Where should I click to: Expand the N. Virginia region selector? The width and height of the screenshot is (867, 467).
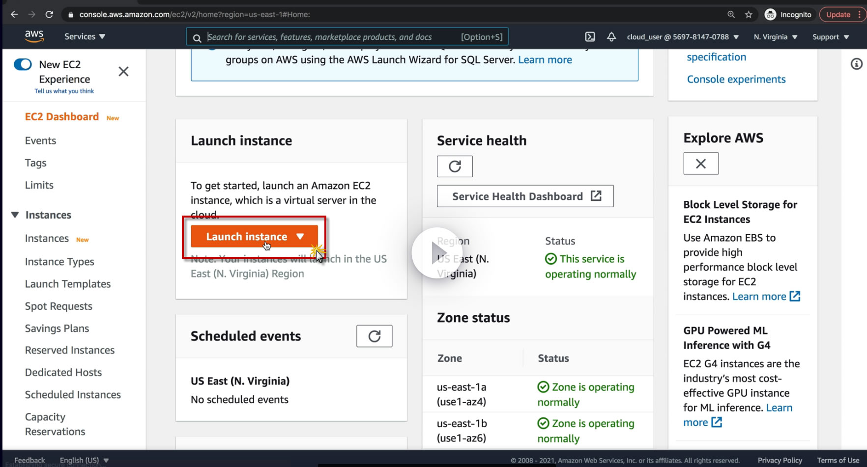point(775,37)
